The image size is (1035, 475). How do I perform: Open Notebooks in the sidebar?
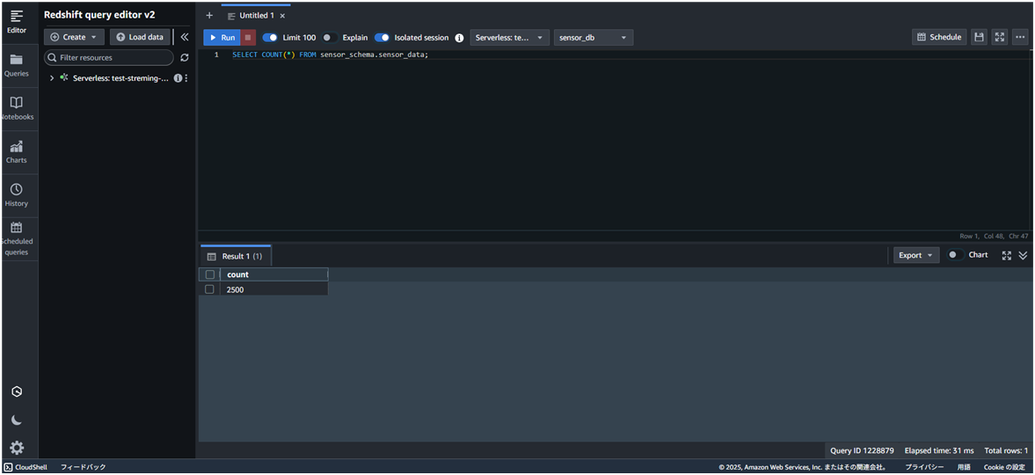click(17, 108)
